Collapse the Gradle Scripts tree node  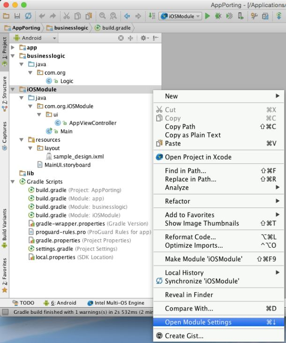13,182
